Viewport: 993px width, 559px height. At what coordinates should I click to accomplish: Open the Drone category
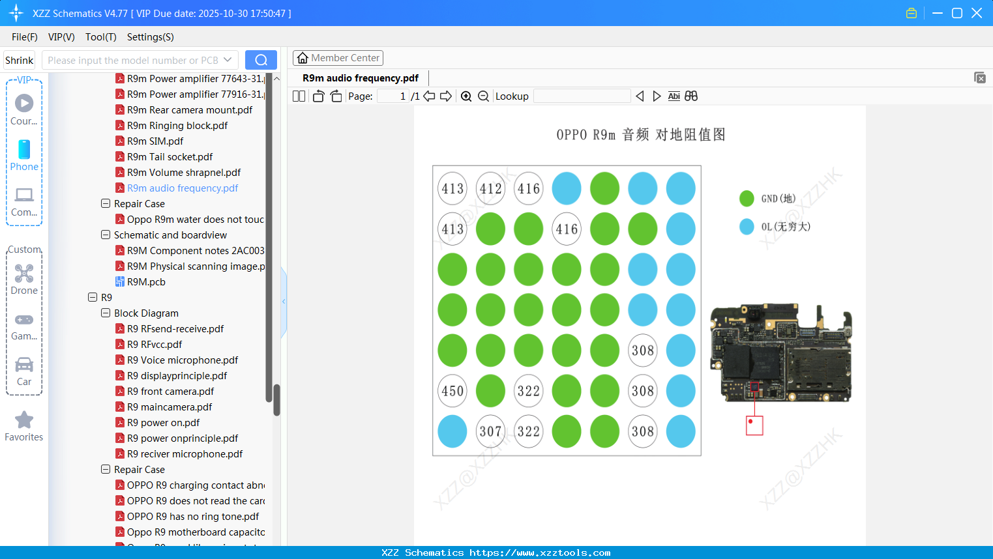click(x=24, y=279)
